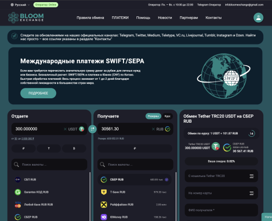Screen dimensions: 272x221
Task: Click the maximum amount 2 000 000 link
Action: tap(28, 138)
